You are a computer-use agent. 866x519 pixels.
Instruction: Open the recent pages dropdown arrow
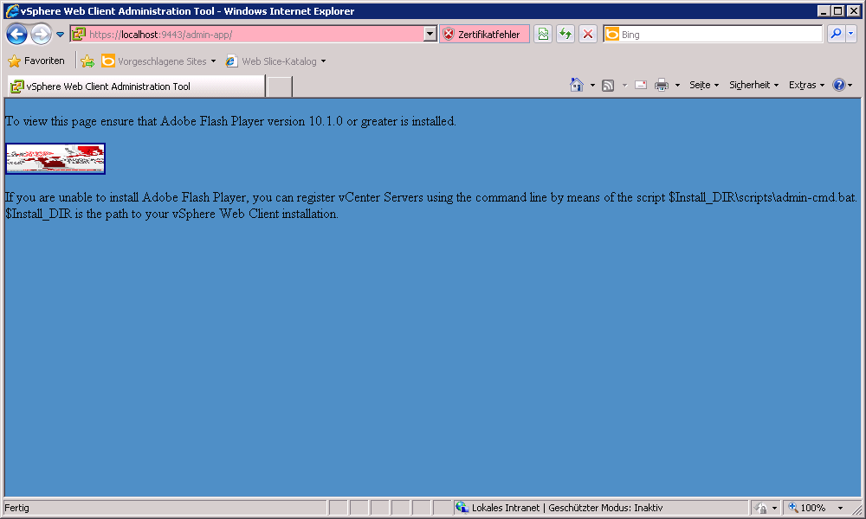click(x=61, y=35)
